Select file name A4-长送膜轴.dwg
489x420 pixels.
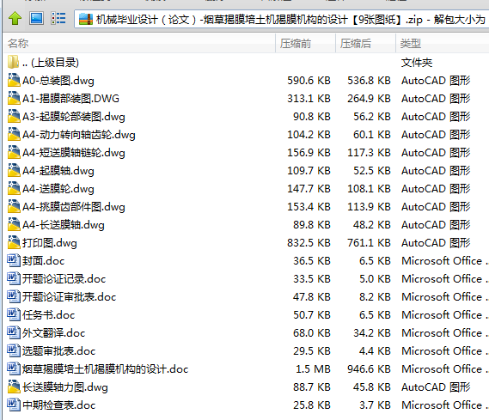coord(64,225)
